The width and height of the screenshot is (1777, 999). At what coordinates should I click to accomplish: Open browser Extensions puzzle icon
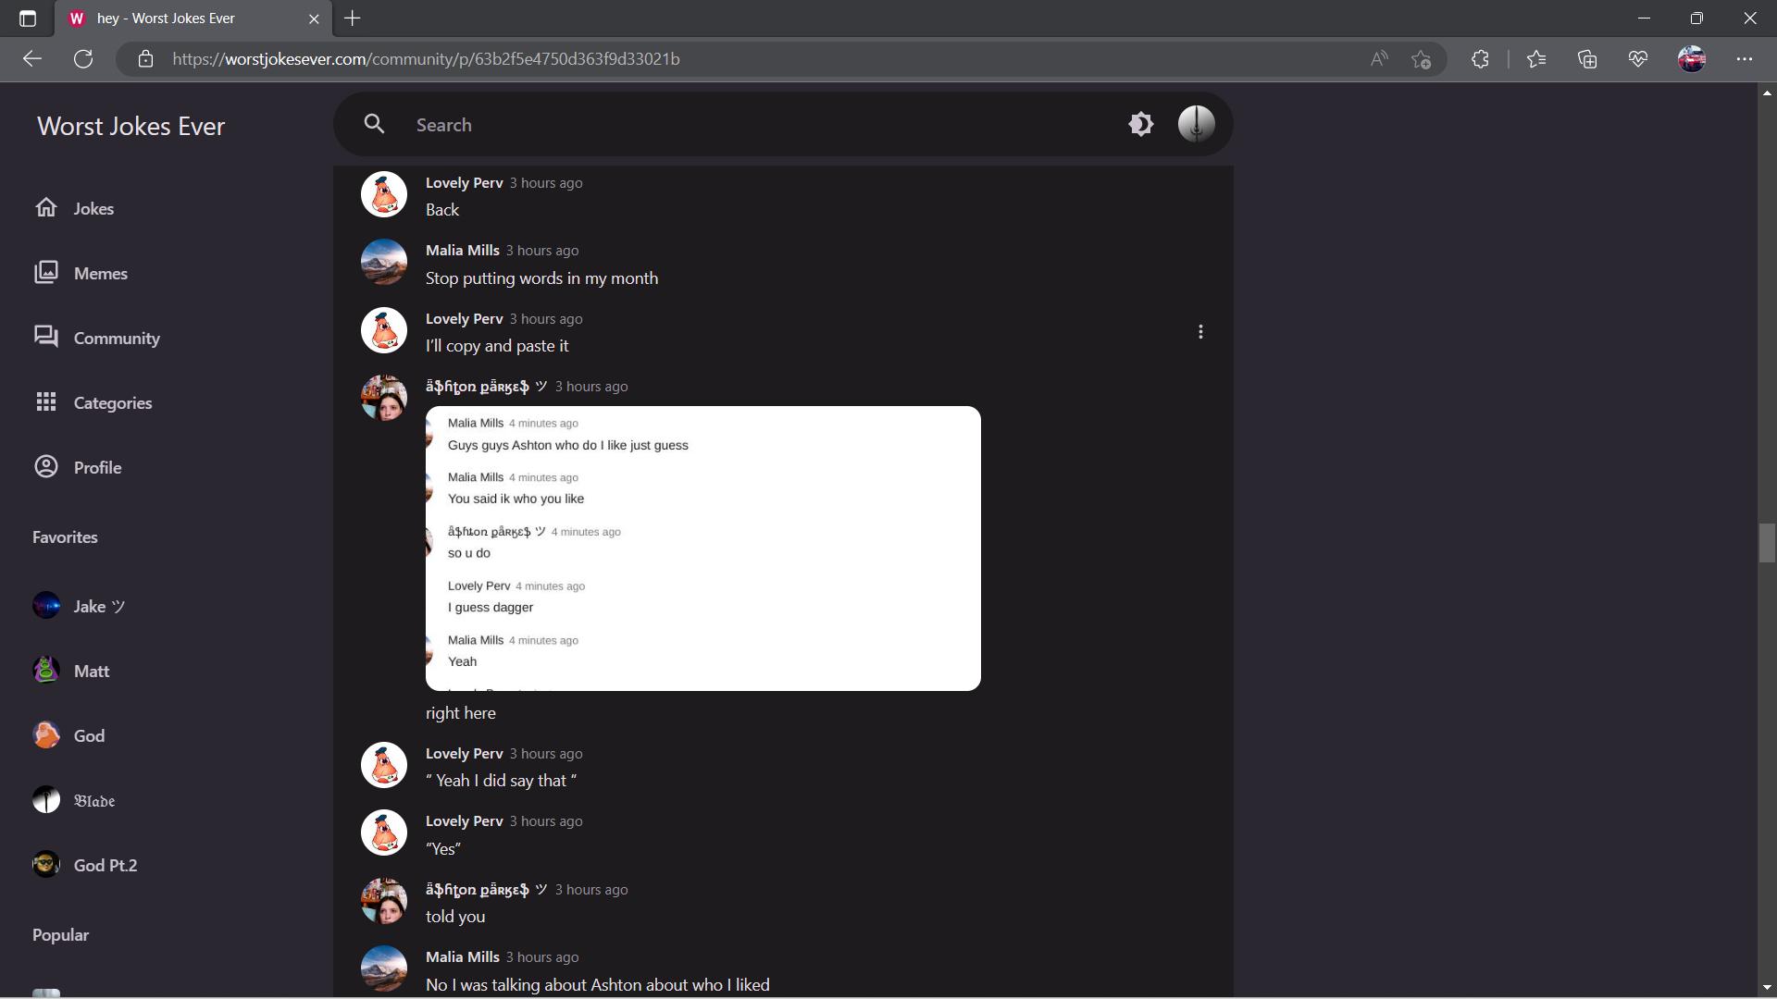tap(1480, 59)
